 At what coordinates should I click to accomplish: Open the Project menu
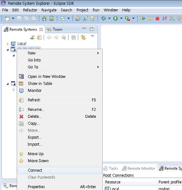click(x=82, y=10)
